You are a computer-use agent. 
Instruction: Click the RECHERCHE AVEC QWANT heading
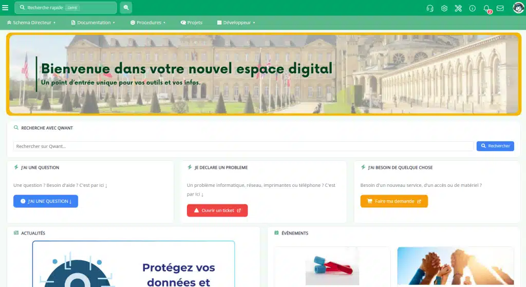coord(47,128)
